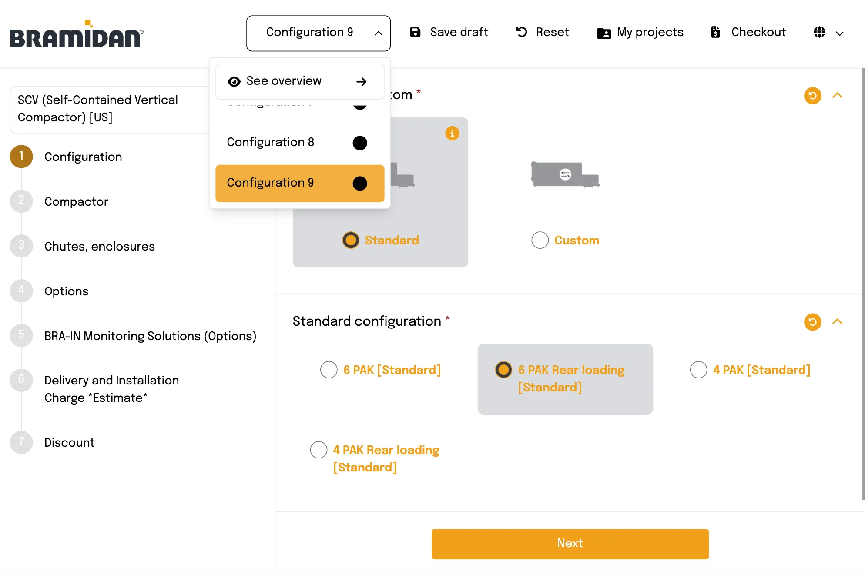Close the Configuration 9 dropdown chevron
The height and width of the screenshot is (575, 865).
pyautogui.click(x=378, y=33)
